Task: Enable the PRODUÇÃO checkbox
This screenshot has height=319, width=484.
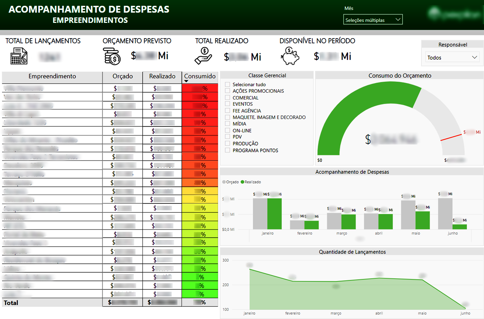Action: click(227, 143)
